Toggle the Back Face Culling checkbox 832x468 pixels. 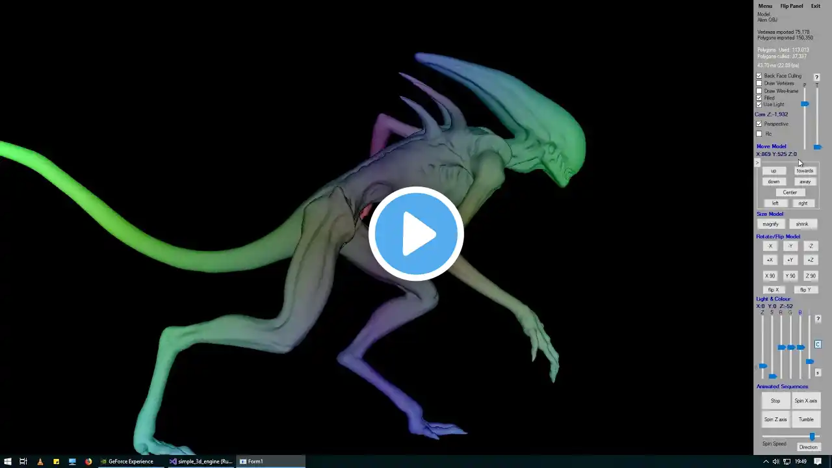coord(759,76)
